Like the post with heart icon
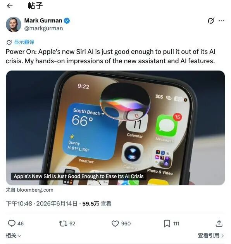 [x=115, y=223]
